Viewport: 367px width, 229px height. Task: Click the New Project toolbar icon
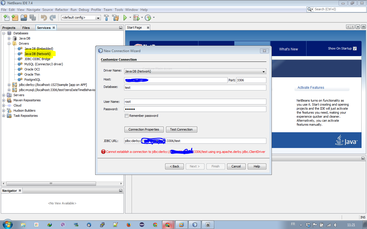pos(15,17)
